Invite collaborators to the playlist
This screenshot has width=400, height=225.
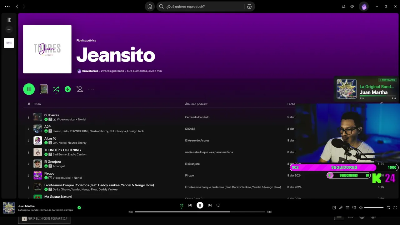tap(79, 89)
